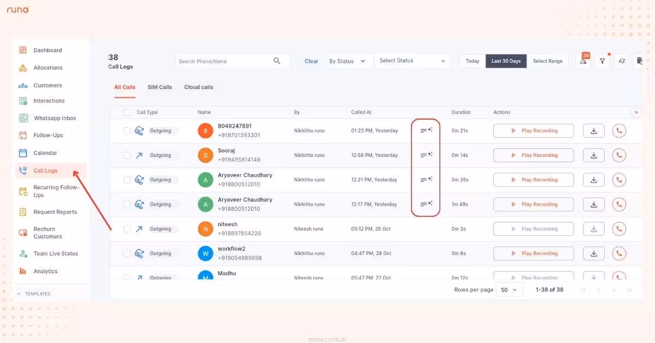The image size is (655, 343).
Task: Select the checkbox on Sooraj's row
Action: (126, 155)
